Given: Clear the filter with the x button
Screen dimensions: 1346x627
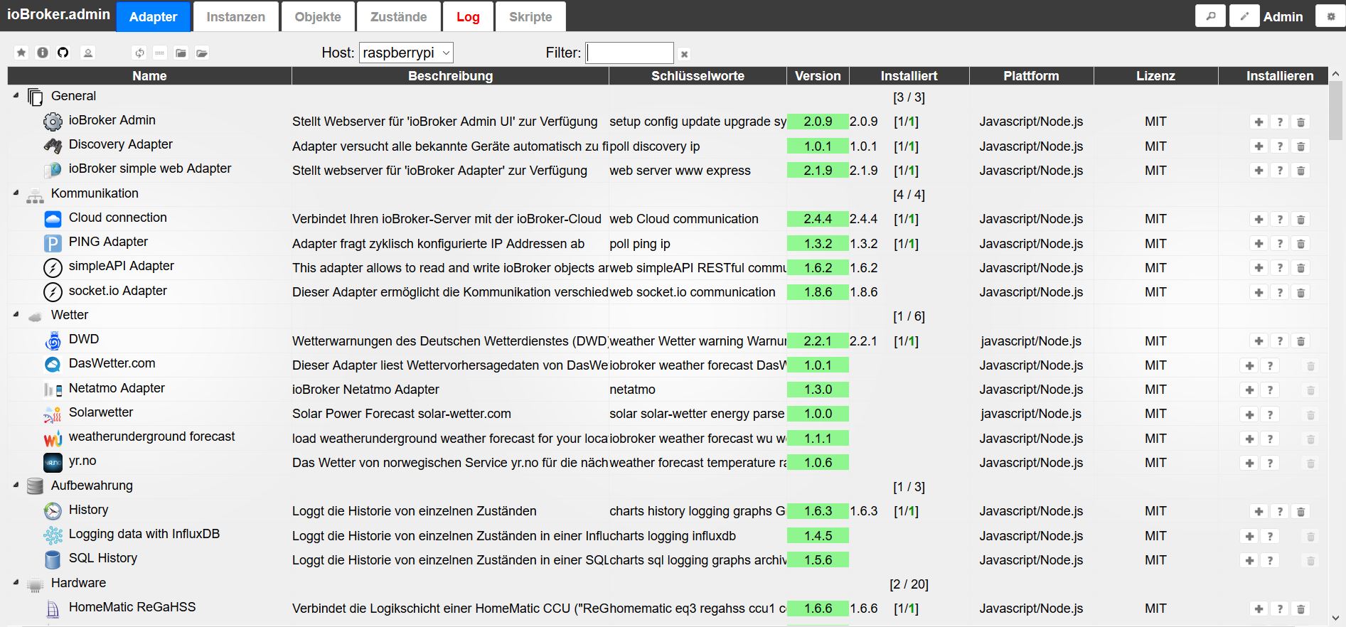Looking at the screenshot, I should [684, 54].
